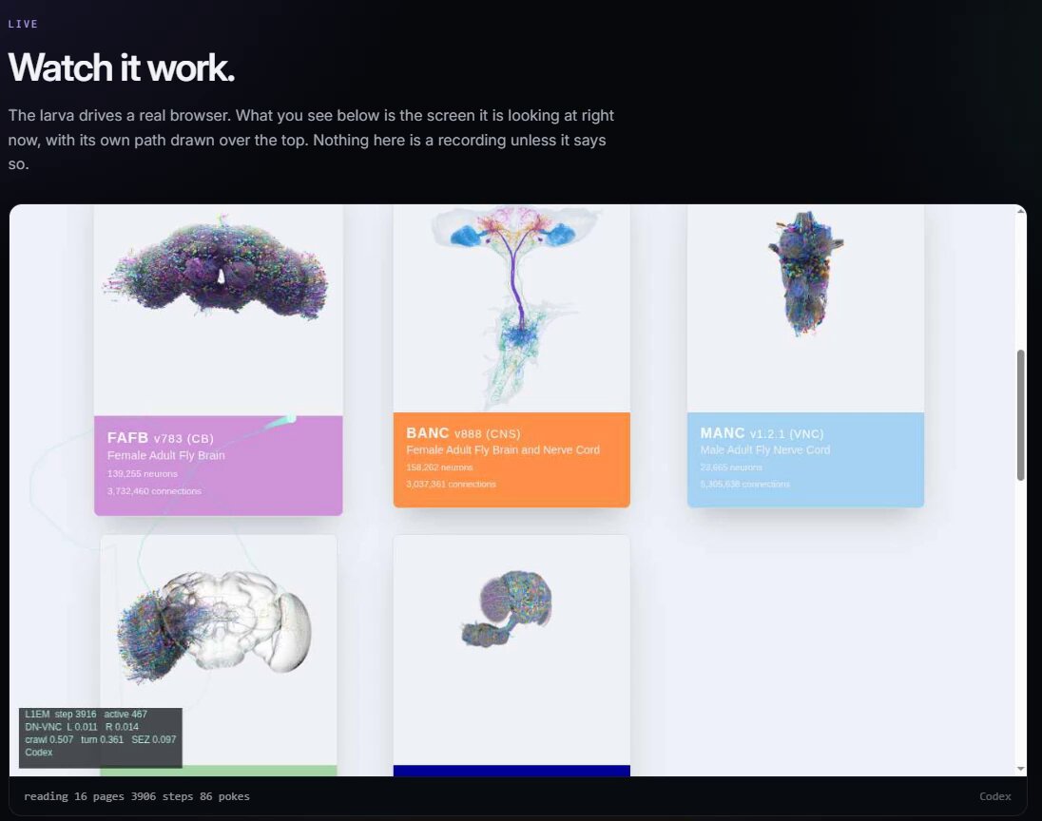Viewport: 1042px width, 821px height.
Task: Open the FAFB purple brain thumbnail
Action: coord(215,269)
